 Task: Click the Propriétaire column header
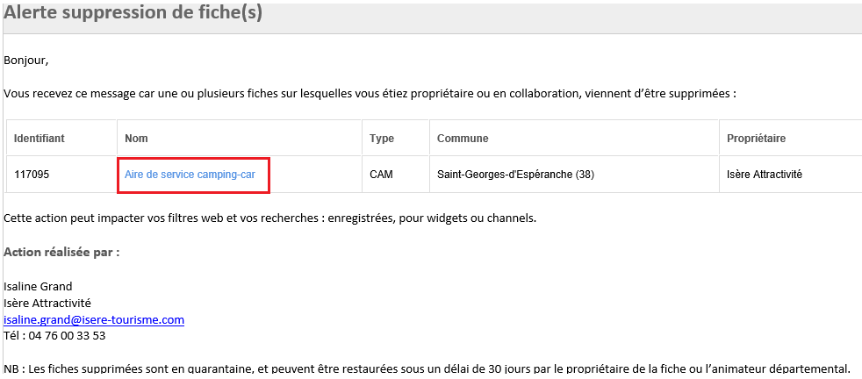756,139
